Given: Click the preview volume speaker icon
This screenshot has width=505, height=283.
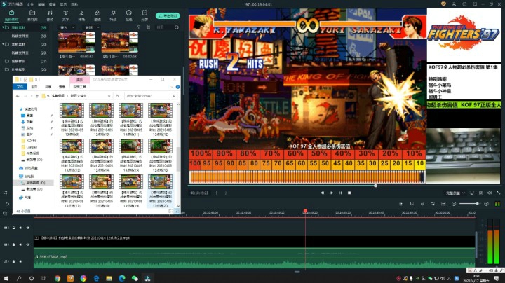Looking at the screenshot, I should [x=490, y=193].
